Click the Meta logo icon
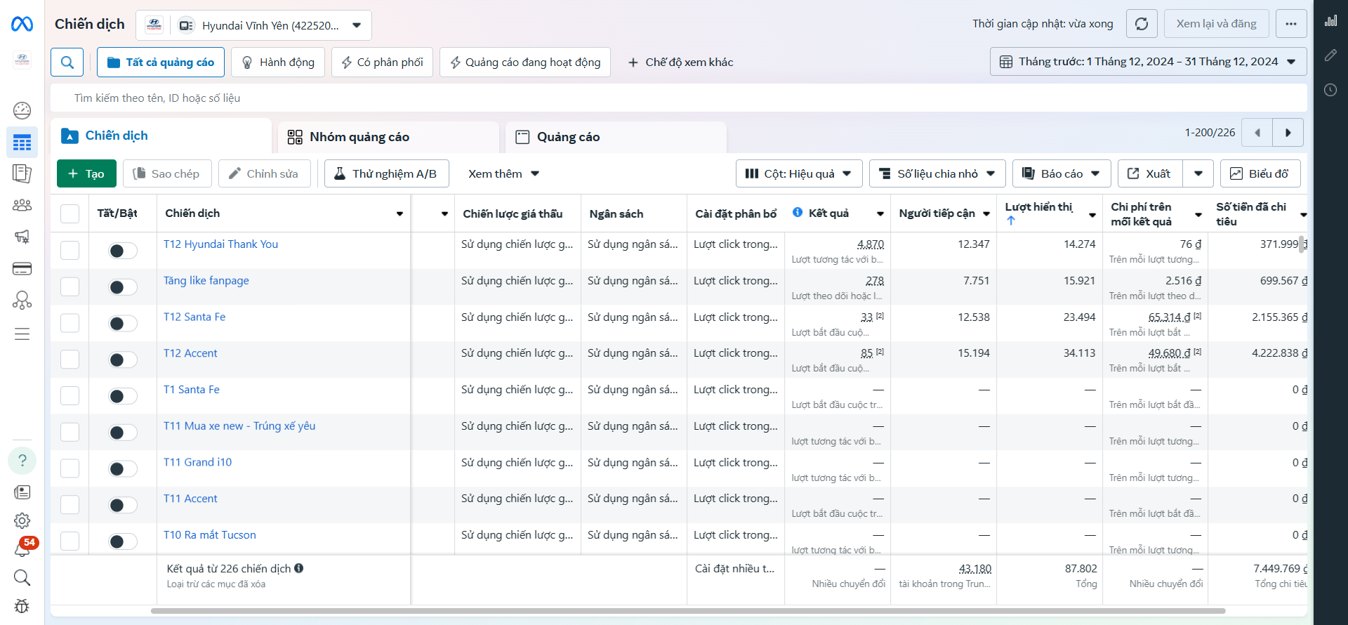Screen dimensions: 1348x625 22,25
